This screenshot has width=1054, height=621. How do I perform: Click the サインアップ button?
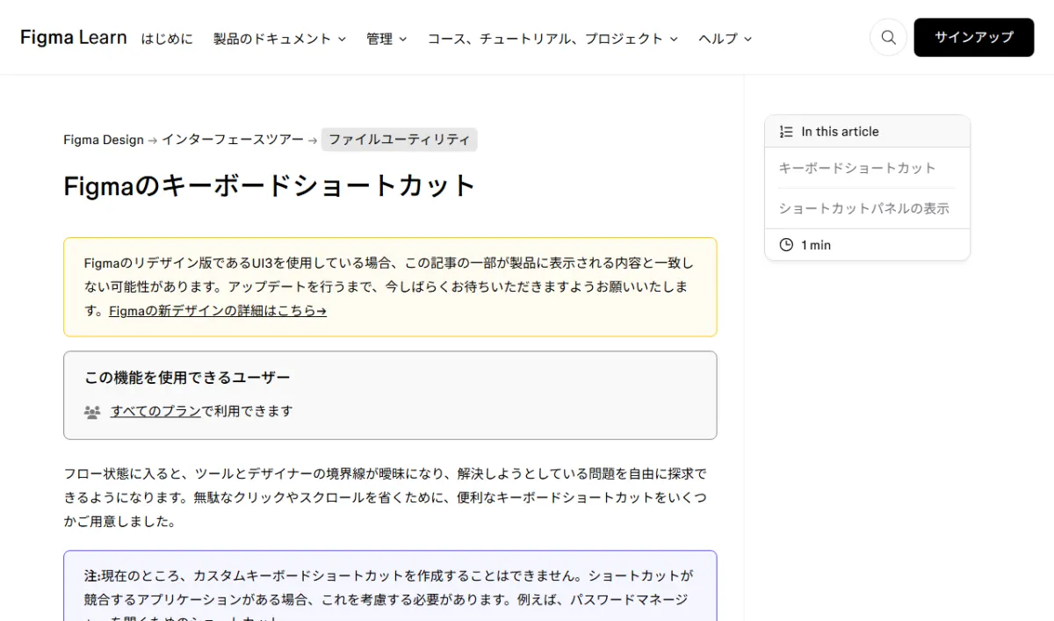coord(974,38)
